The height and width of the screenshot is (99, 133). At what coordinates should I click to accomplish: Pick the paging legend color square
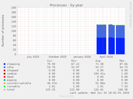point(5,80)
